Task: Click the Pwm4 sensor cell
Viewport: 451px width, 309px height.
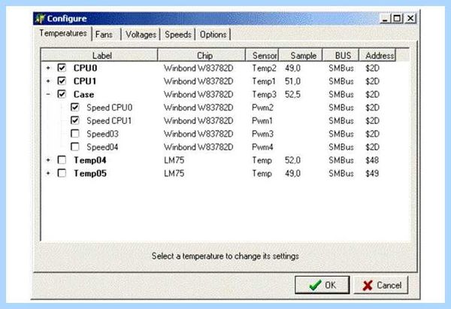Action: 262,147
